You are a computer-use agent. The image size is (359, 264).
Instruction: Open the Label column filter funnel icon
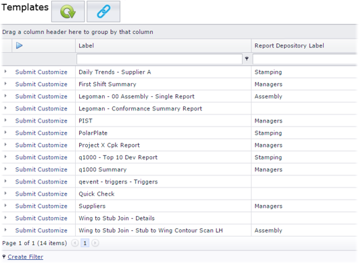(247, 59)
